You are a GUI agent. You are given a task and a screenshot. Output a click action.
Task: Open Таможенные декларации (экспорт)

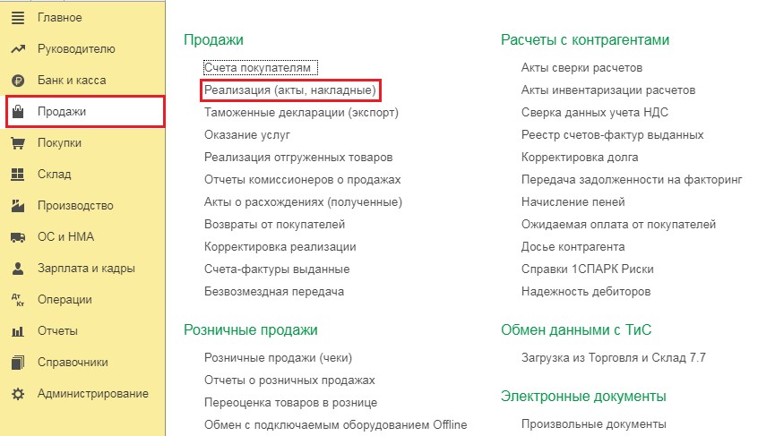[301, 113]
